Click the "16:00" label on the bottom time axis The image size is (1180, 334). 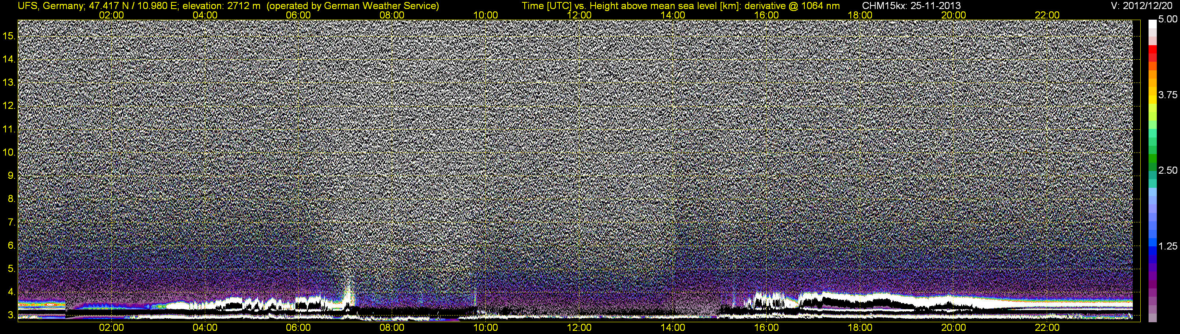click(x=766, y=328)
